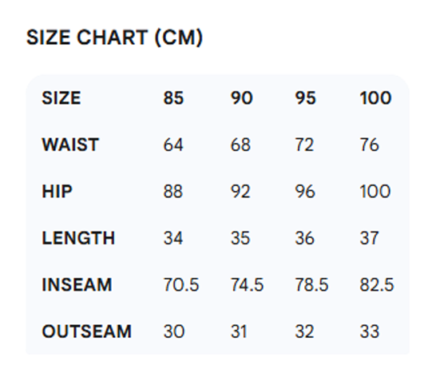Click inseam value 70.5

(181, 284)
